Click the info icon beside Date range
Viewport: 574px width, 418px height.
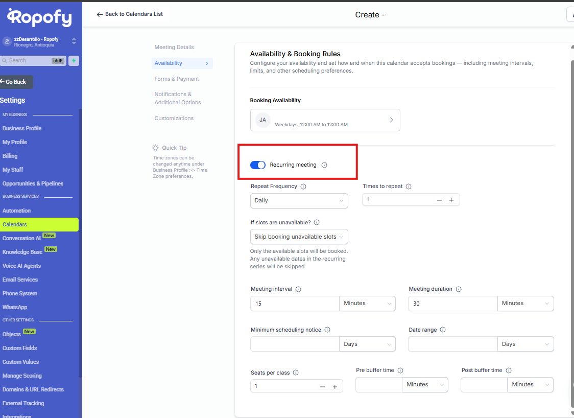click(x=443, y=330)
